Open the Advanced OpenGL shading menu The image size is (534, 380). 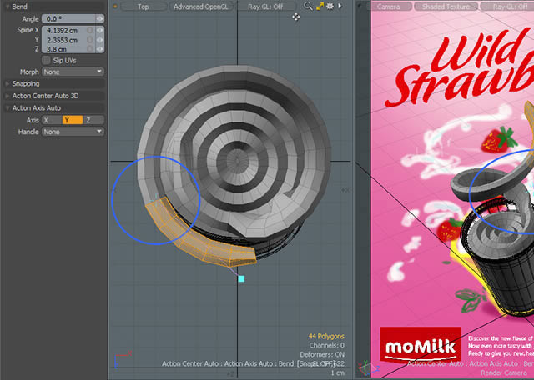pos(201,7)
